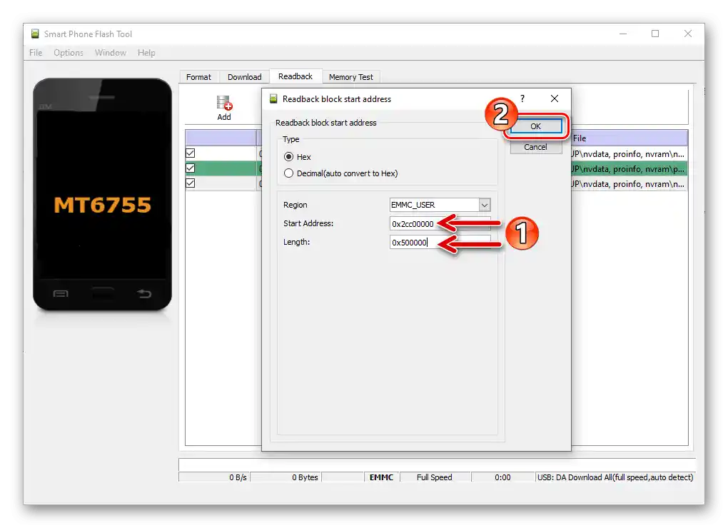Click the empty progress bar above the status bar

[x=436, y=464]
